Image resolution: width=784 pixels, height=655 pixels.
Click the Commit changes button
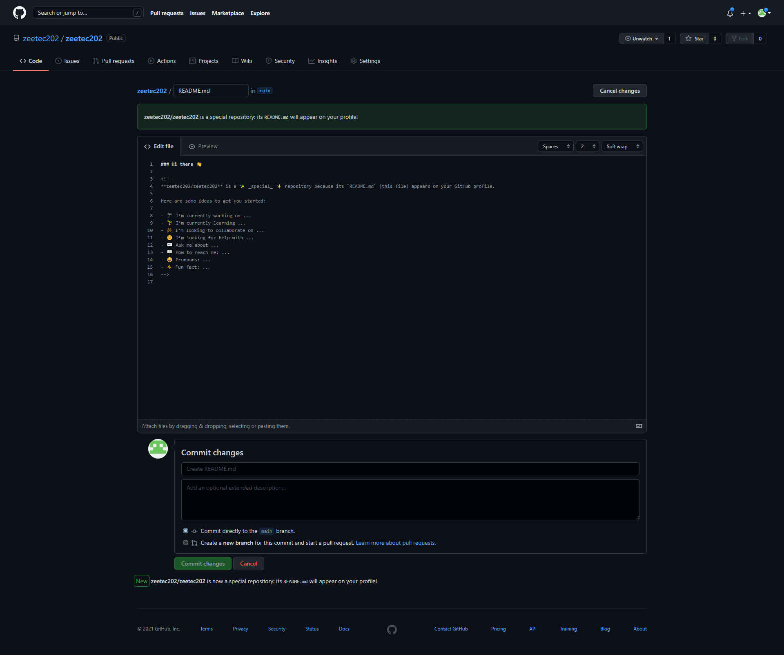tap(203, 564)
